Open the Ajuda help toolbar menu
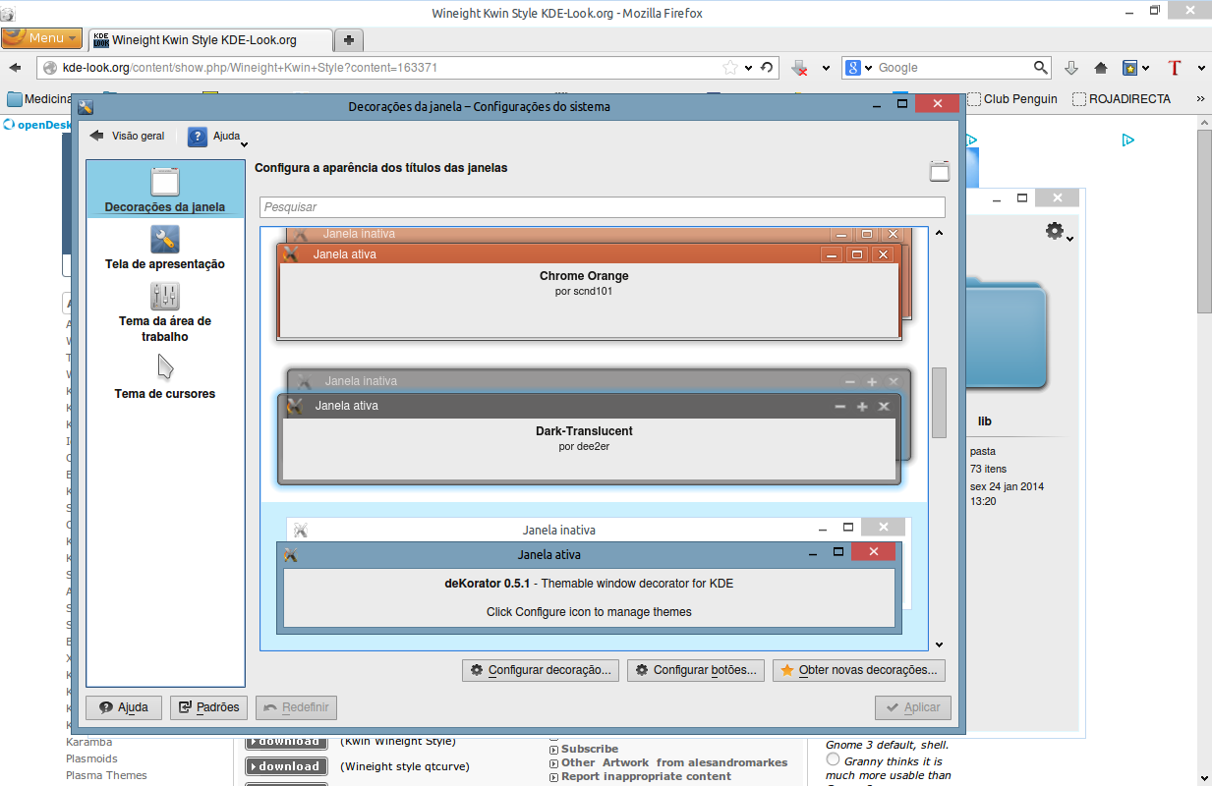 (x=217, y=137)
